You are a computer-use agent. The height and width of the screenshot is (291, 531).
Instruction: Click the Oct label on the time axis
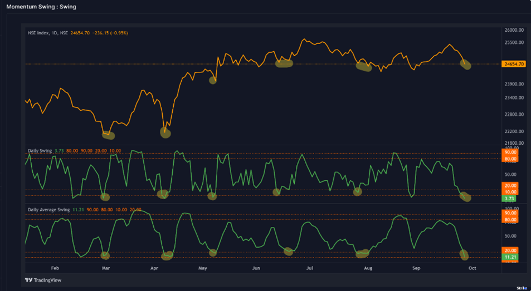[x=472, y=268]
